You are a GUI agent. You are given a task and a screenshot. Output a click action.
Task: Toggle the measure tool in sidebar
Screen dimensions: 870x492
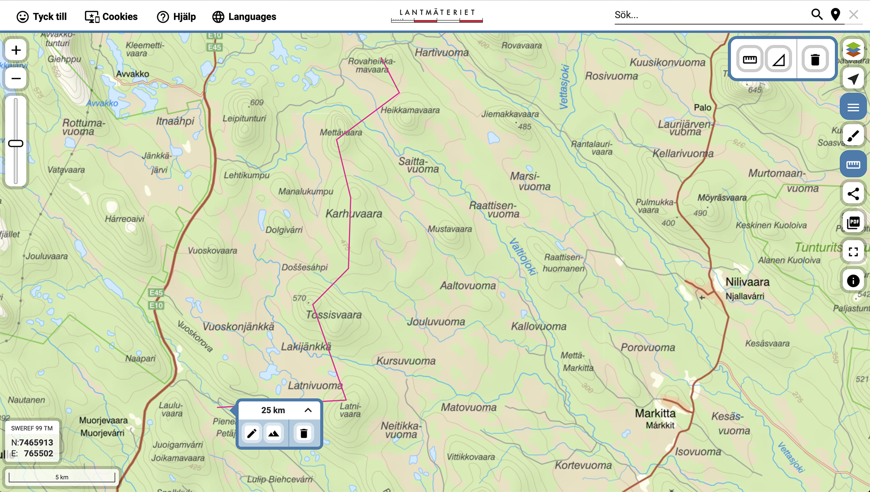(x=853, y=165)
